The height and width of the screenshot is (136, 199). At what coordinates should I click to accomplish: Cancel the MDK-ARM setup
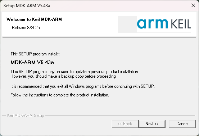[x=182, y=124]
